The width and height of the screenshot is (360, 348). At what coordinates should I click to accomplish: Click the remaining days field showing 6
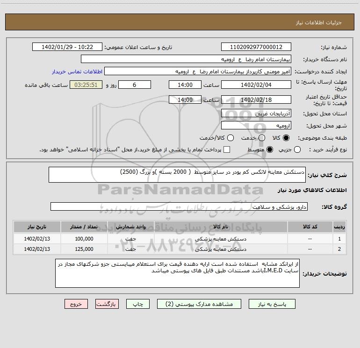135,85
